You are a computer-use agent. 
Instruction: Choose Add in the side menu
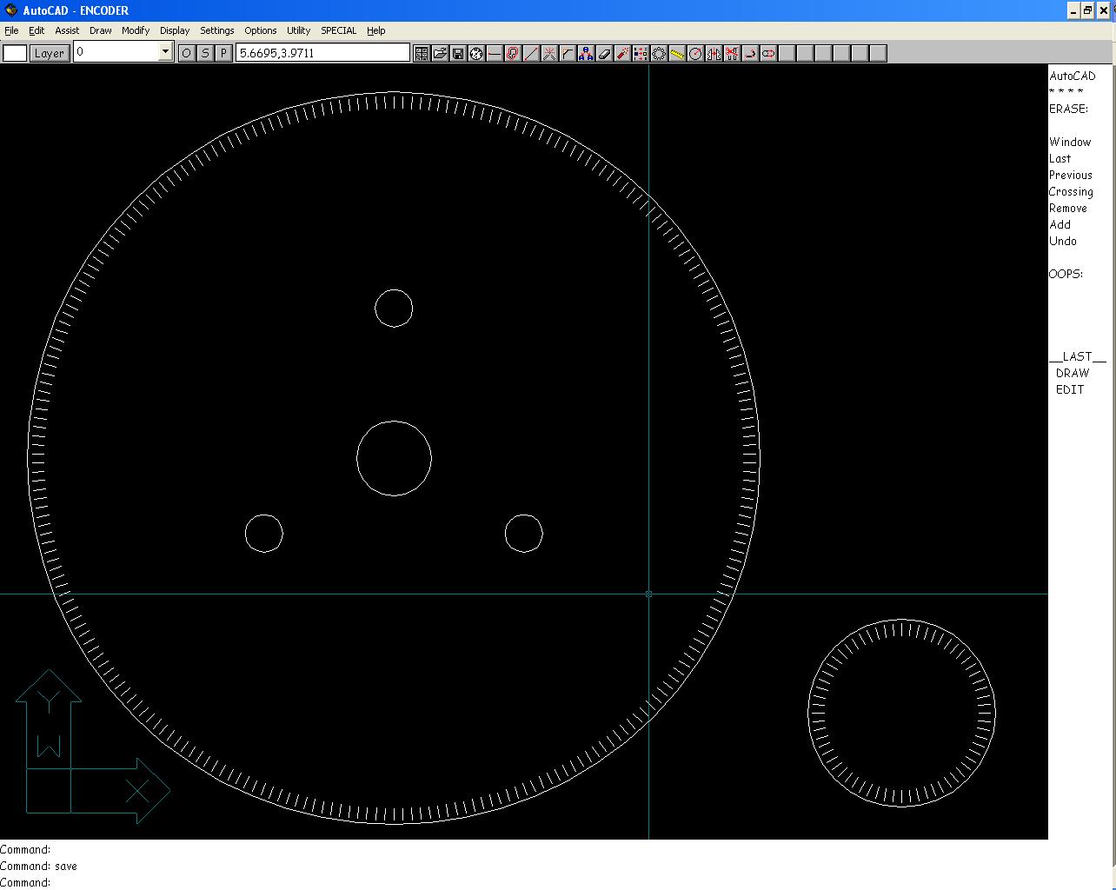[1060, 224]
